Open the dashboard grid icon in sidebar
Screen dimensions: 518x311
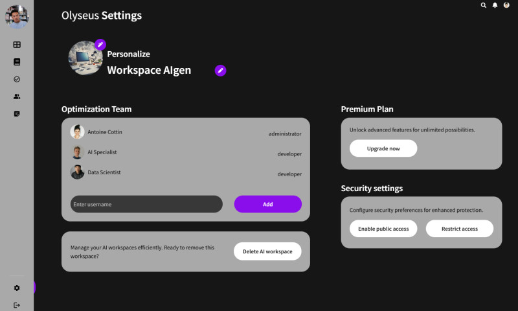coord(17,45)
